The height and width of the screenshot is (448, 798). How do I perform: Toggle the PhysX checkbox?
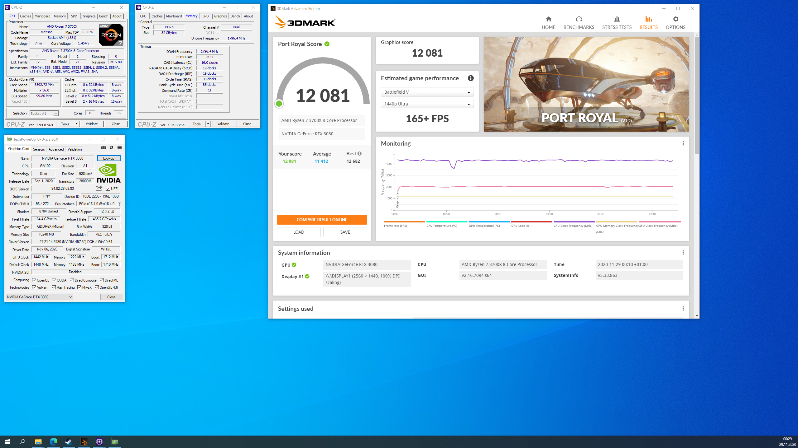coord(79,287)
